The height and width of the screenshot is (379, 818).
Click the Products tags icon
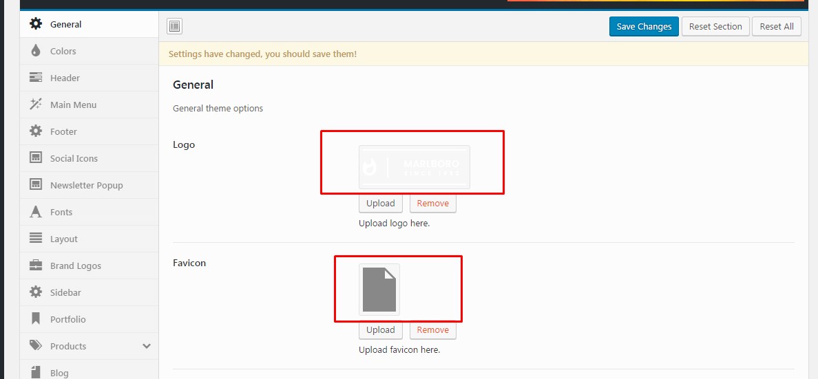[36, 346]
